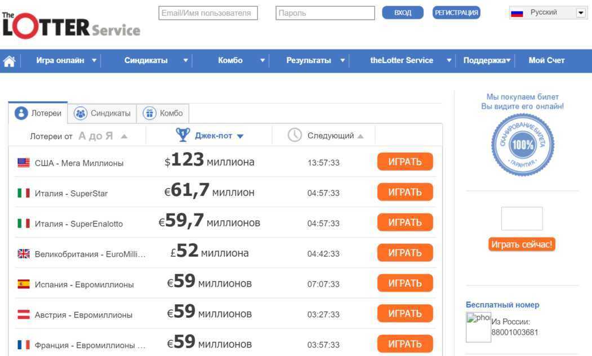Viewport: 592px width, 356px height.
Task: Expand the Комбо navigation menu arrow
Action: point(262,60)
